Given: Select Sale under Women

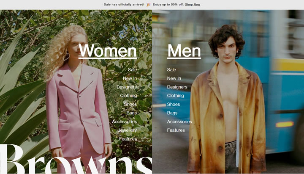Looking at the screenshot, I should pyautogui.click(x=132, y=69).
